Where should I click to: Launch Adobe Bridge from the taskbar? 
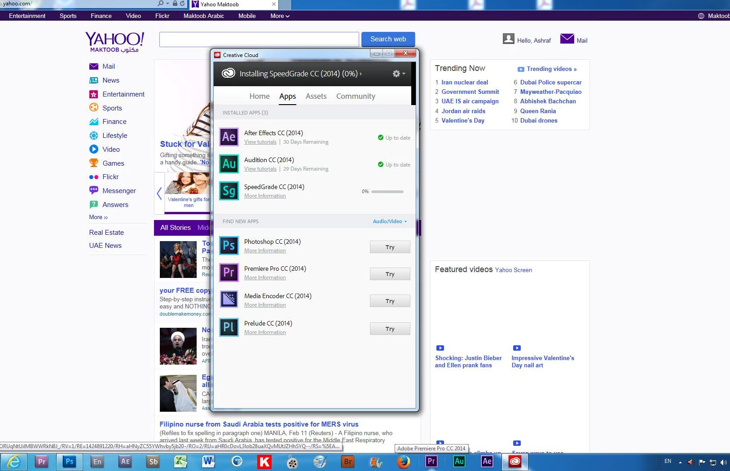pyautogui.click(x=348, y=462)
